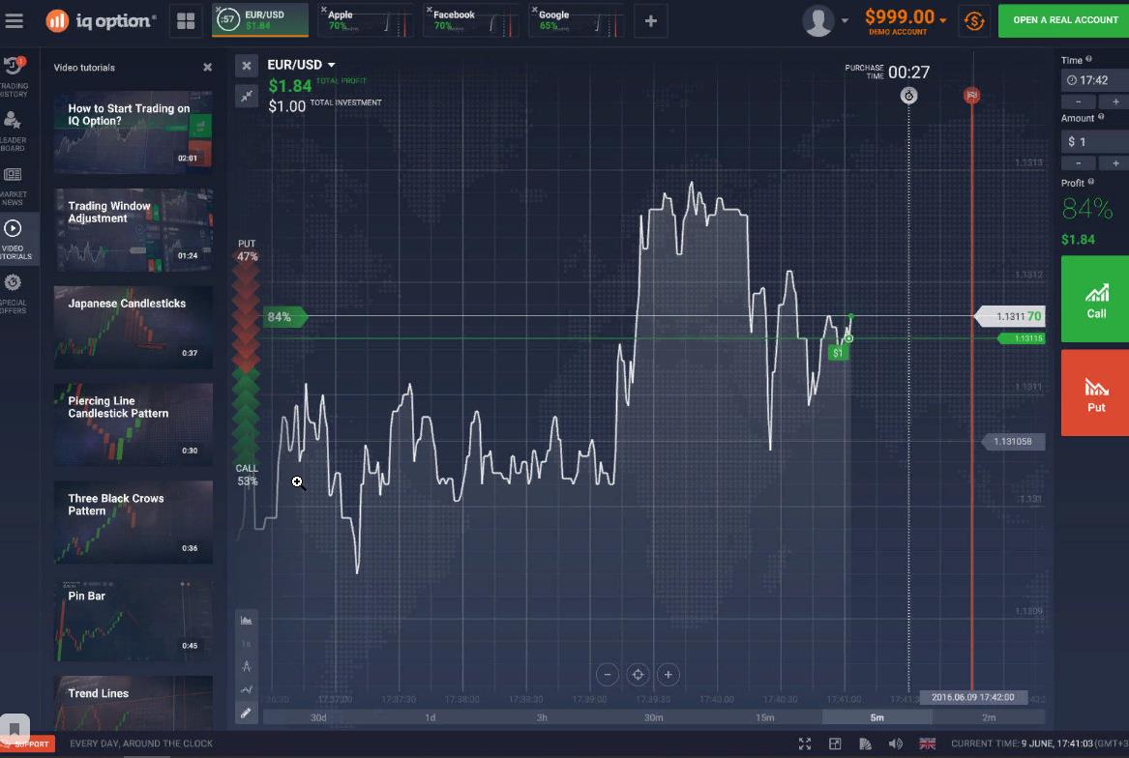Click Open a Real Account button
Image resolution: width=1129 pixels, height=758 pixels.
pyautogui.click(x=1064, y=20)
